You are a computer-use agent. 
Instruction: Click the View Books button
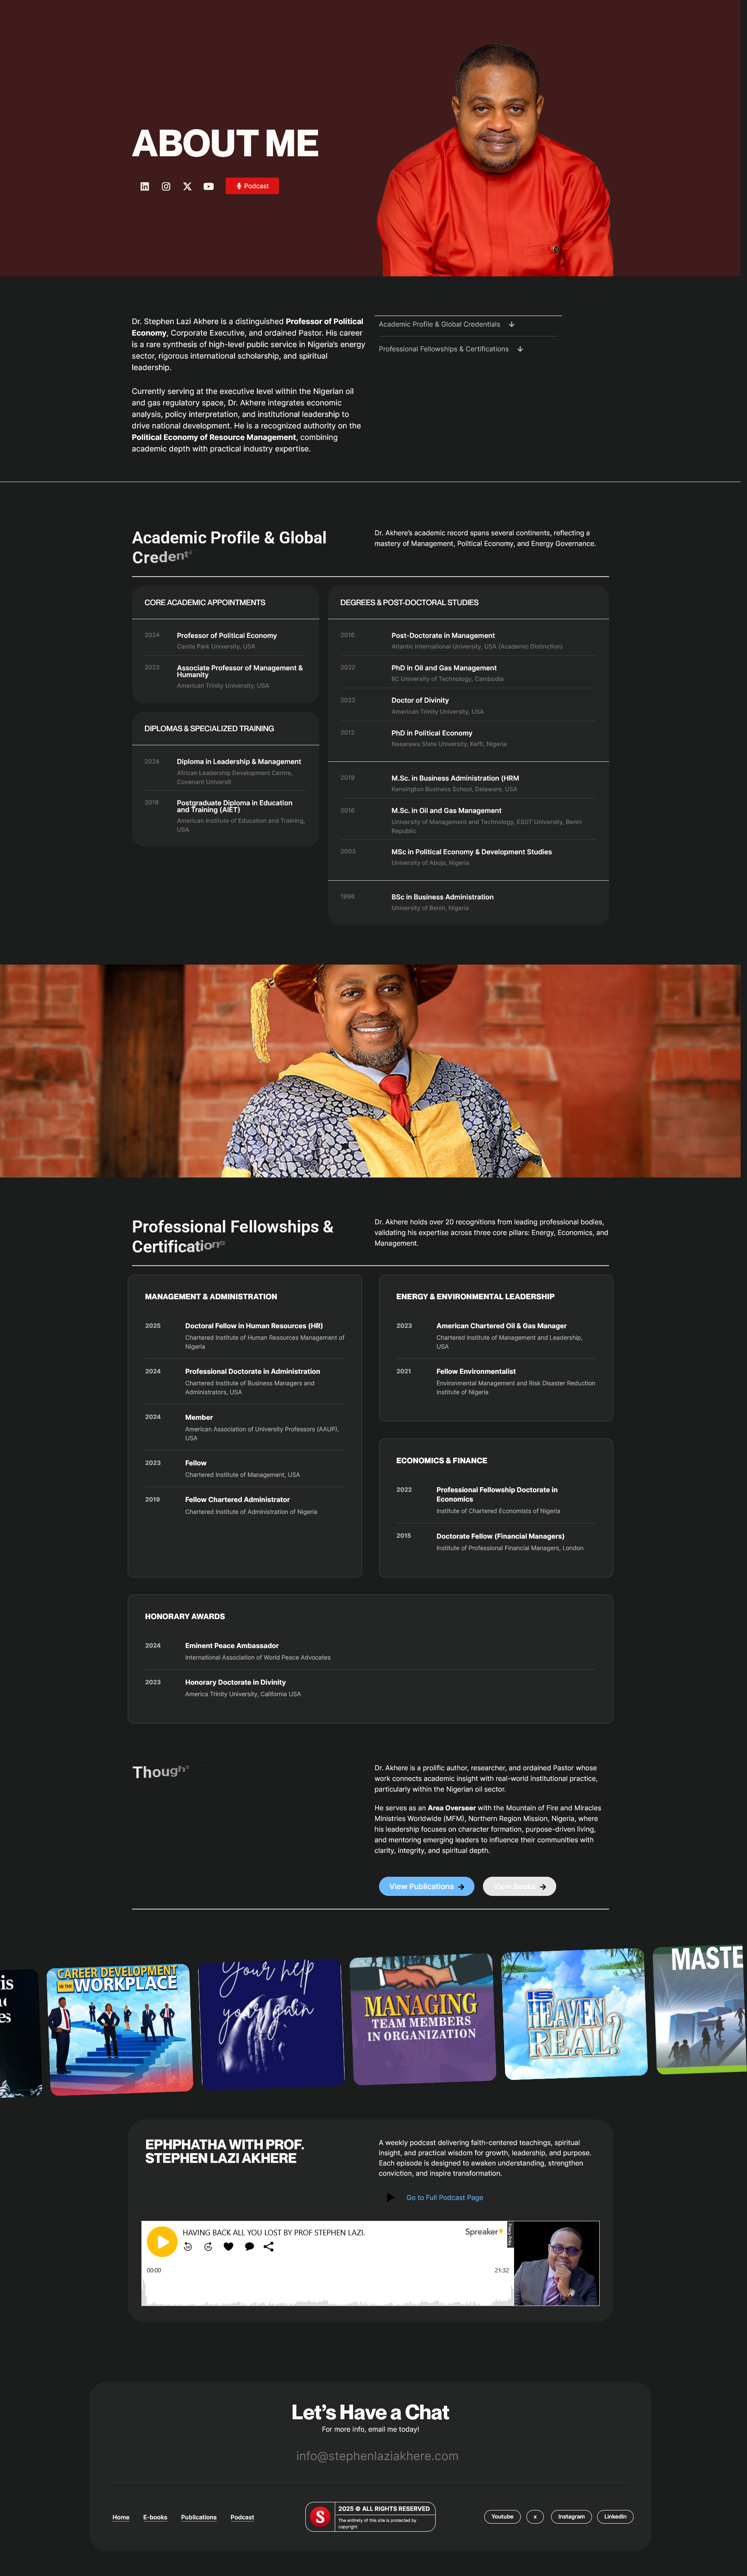pos(519,1886)
